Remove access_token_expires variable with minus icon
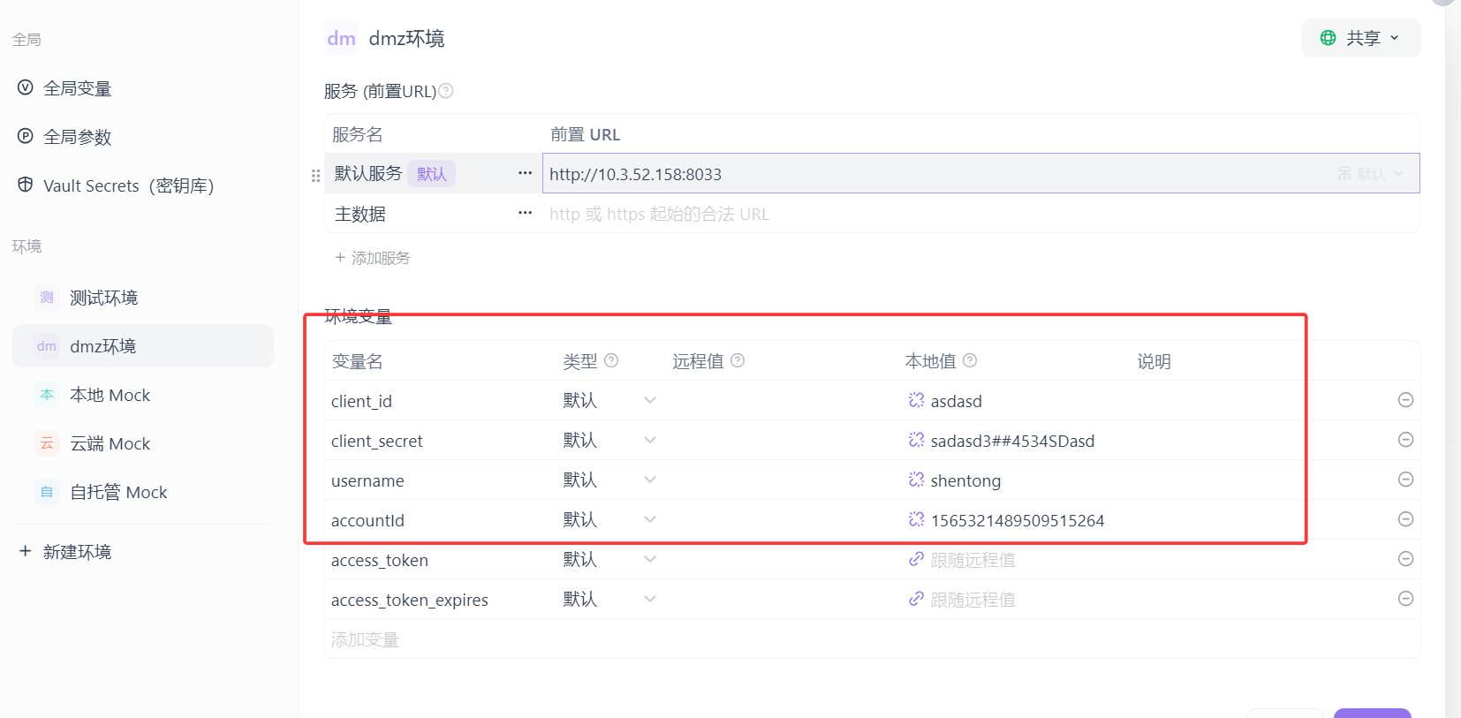The width and height of the screenshot is (1461, 718). [x=1406, y=599]
